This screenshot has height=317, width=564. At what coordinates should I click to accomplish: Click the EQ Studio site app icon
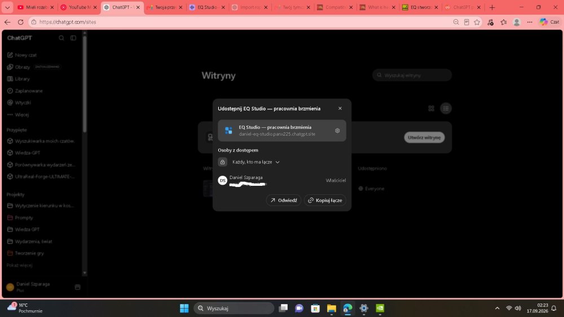pyautogui.click(x=228, y=130)
